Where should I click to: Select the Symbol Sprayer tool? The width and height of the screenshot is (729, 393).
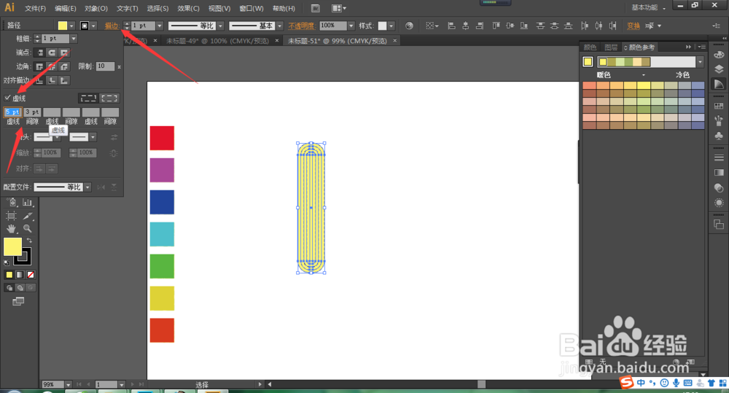(x=12, y=202)
